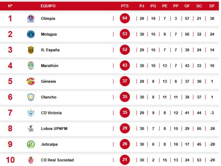Viewport: 221px width, 166px height.
Task: Click Olimpia's 64 points red circle
Action: tap(125, 19)
